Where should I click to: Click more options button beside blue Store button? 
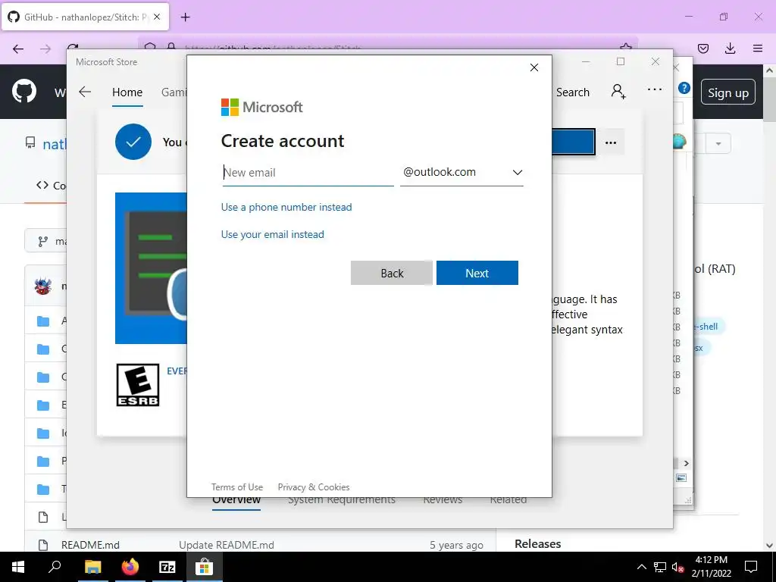(x=611, y=142)
